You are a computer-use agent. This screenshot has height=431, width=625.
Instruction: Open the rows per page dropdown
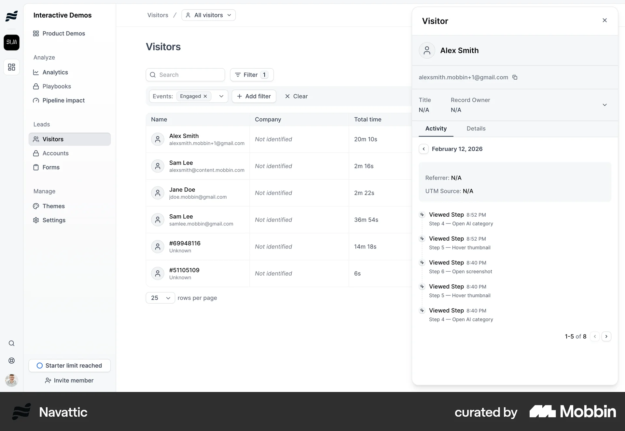click(160, 298)
